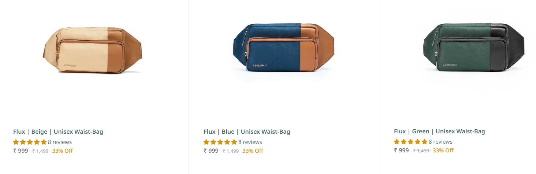Click struck-through ₹1,499 price on blue bag
The height and width of the screenshot is (174, 536).
(231, 151)
